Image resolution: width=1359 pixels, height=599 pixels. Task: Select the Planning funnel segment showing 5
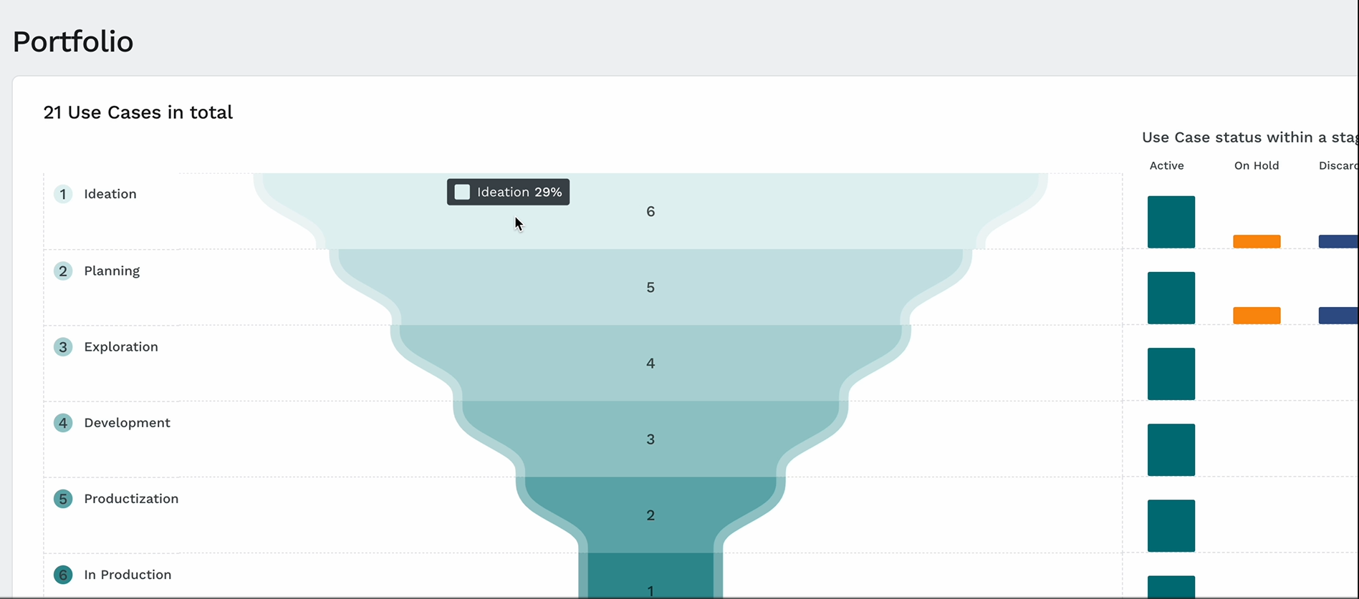point(650,287)
